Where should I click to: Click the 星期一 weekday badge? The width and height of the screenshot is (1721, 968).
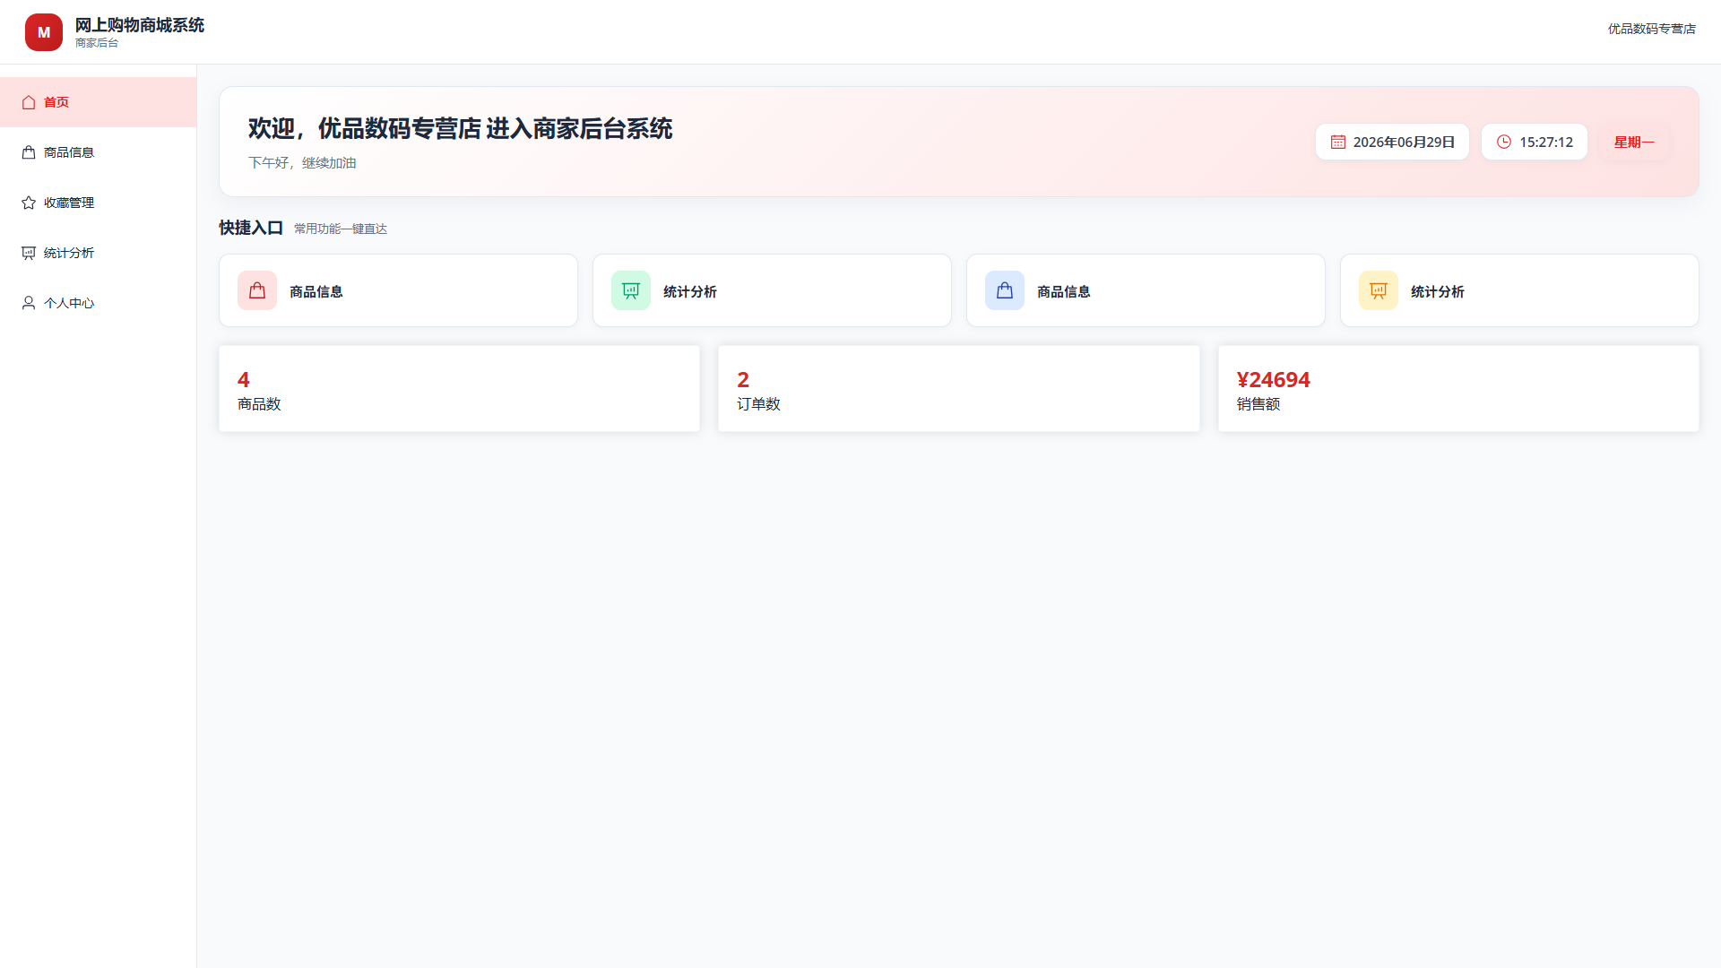(x=1634, y=142)
